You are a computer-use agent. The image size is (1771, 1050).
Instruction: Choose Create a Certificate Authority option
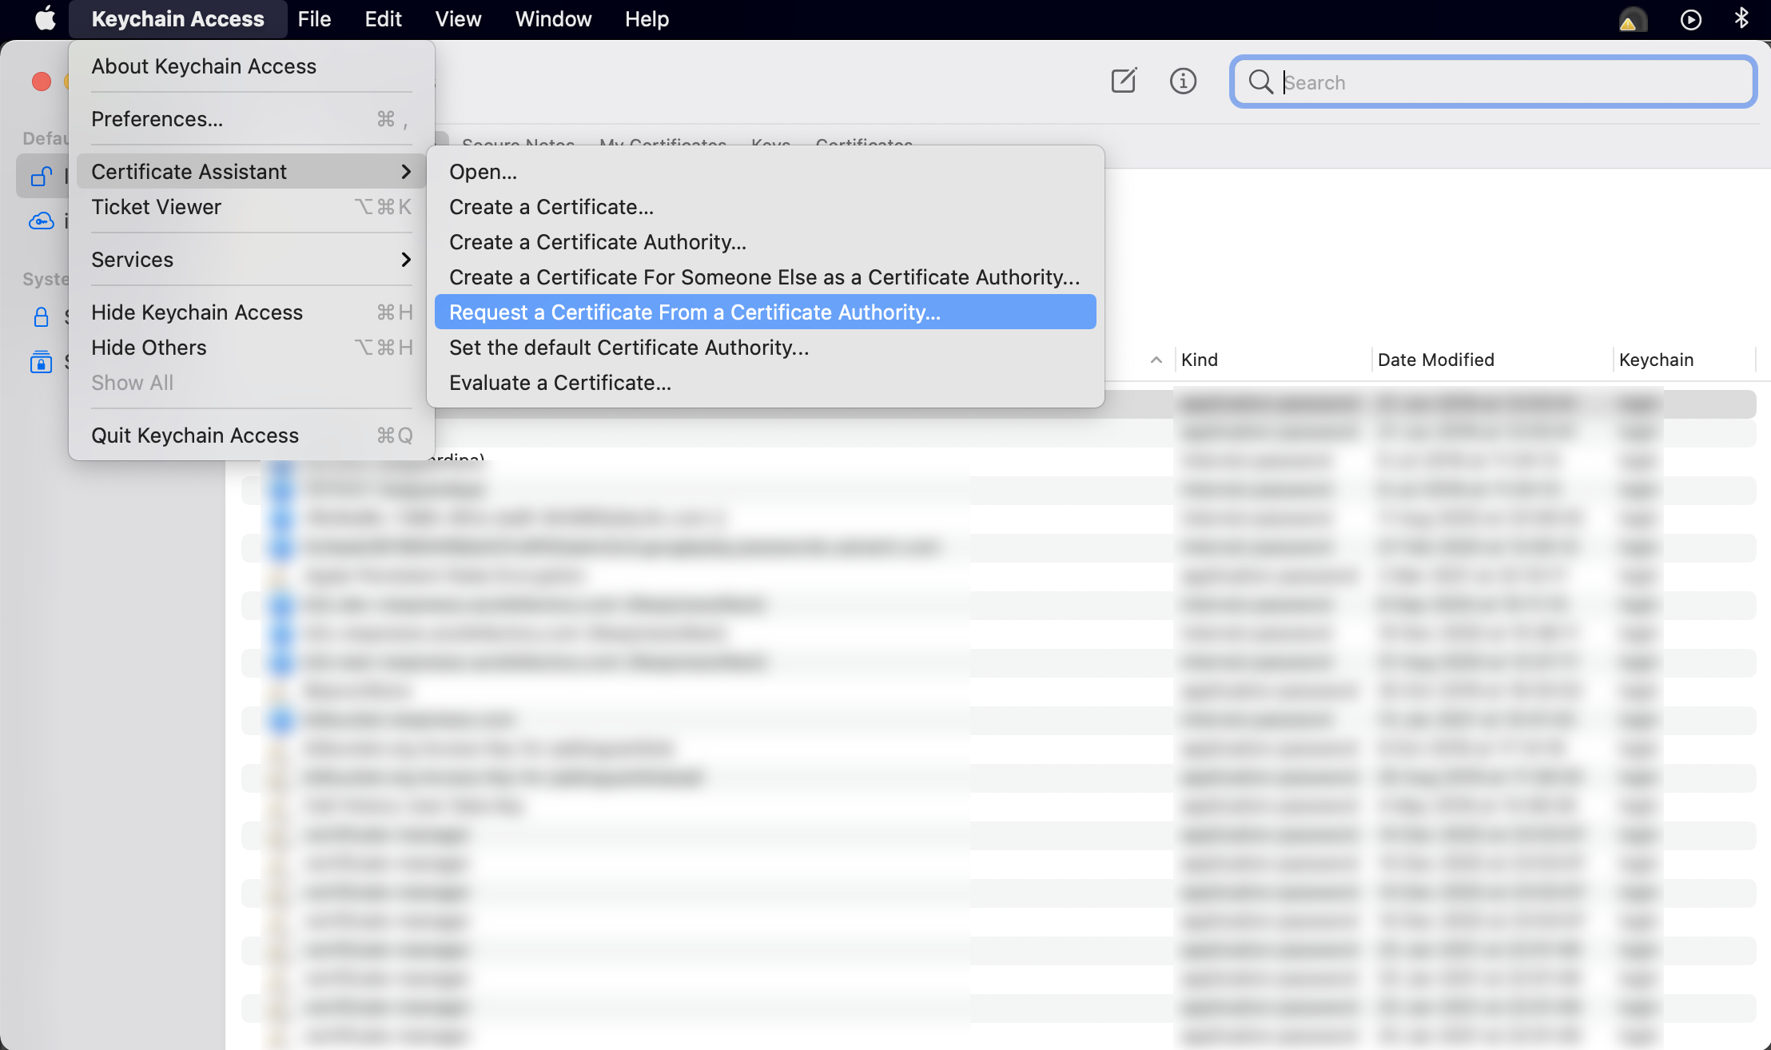click(x=597, y=242)
